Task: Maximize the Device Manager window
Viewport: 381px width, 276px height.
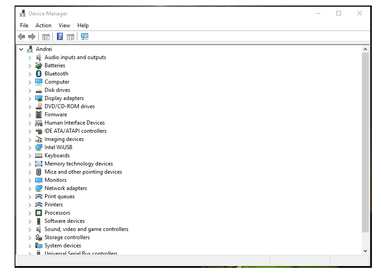Action: [339, 13]
